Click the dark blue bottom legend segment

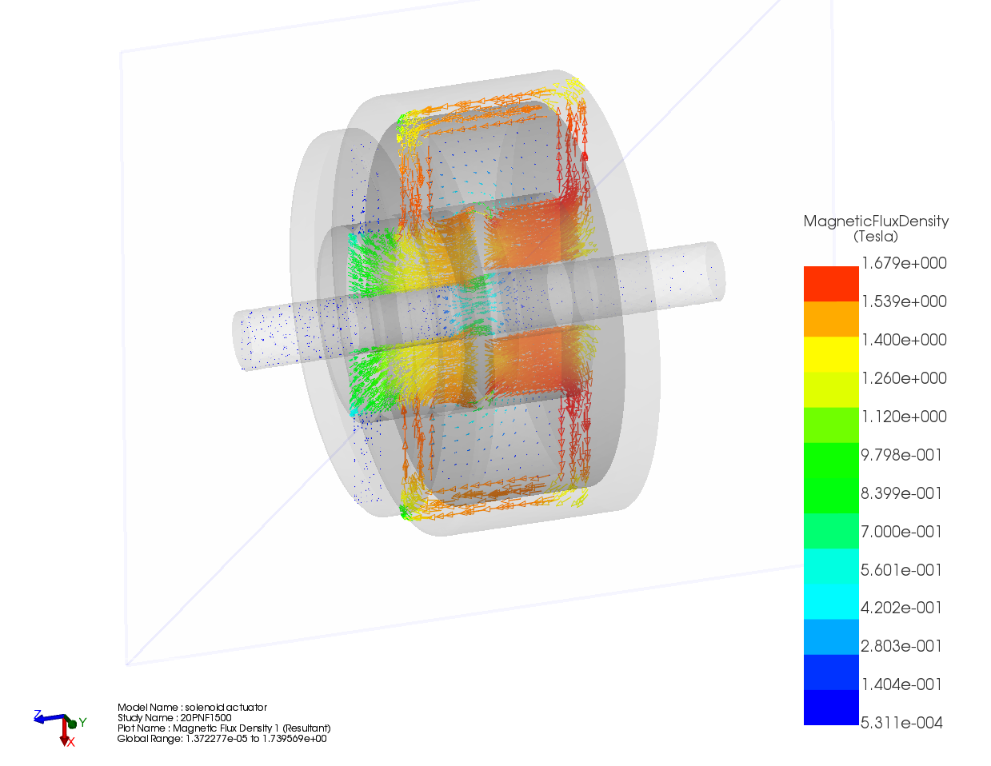830,708
